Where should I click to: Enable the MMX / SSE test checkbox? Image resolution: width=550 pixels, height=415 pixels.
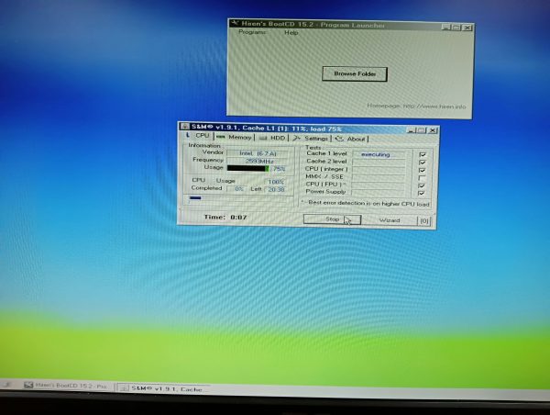point(423,177)
